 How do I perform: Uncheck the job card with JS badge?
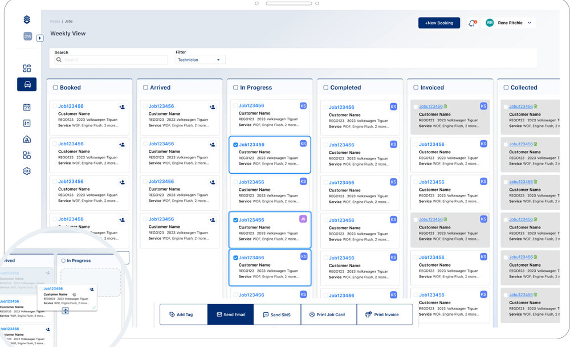point(235,220)
